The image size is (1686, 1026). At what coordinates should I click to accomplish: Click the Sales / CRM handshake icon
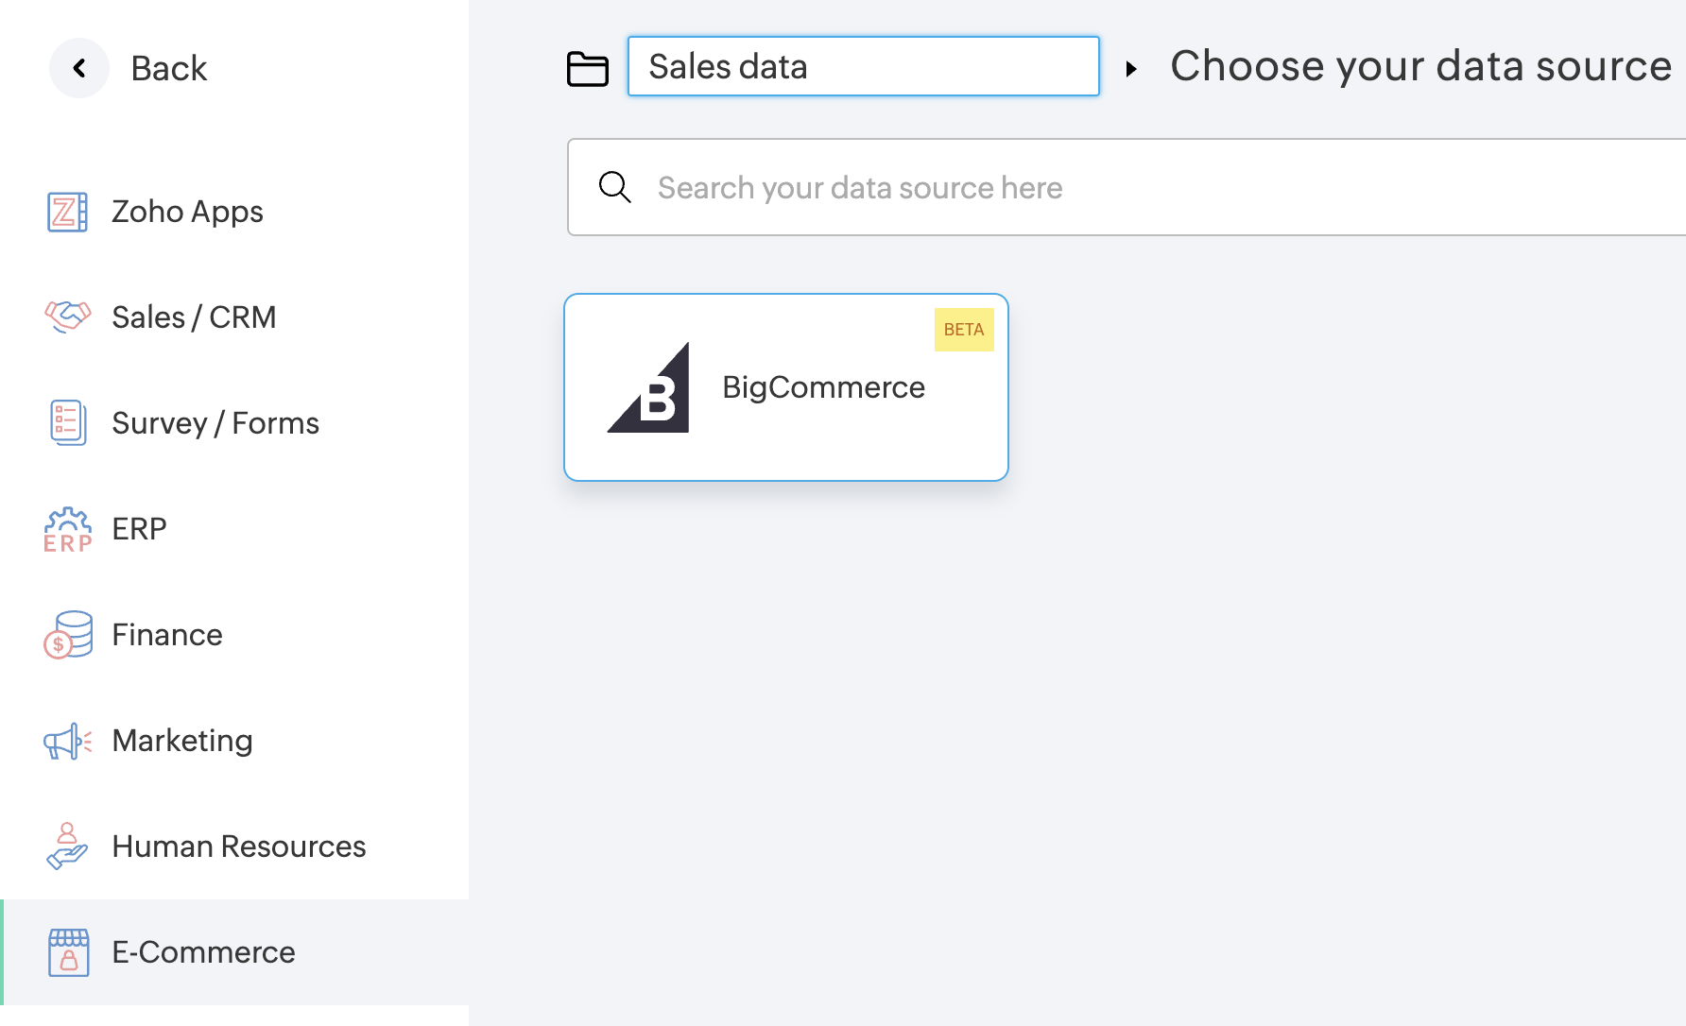pyautogui.click(x=67, y=316)
